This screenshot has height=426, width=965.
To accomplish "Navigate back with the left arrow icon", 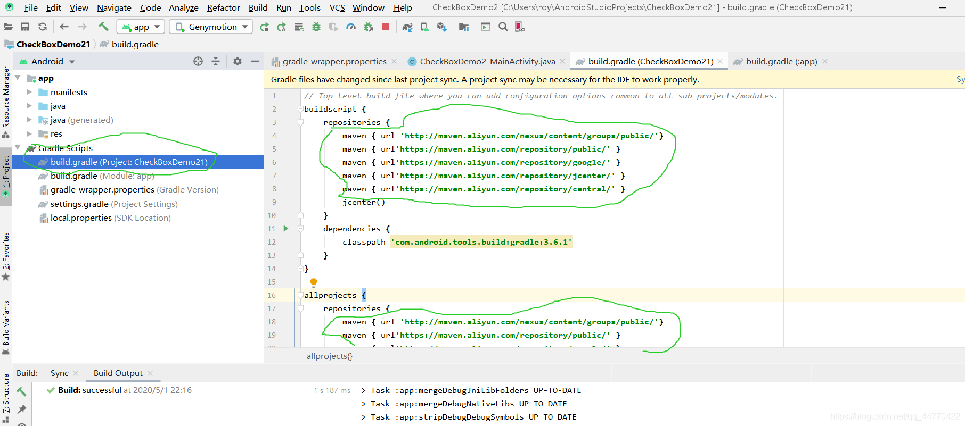I will (x=64, y=27).
